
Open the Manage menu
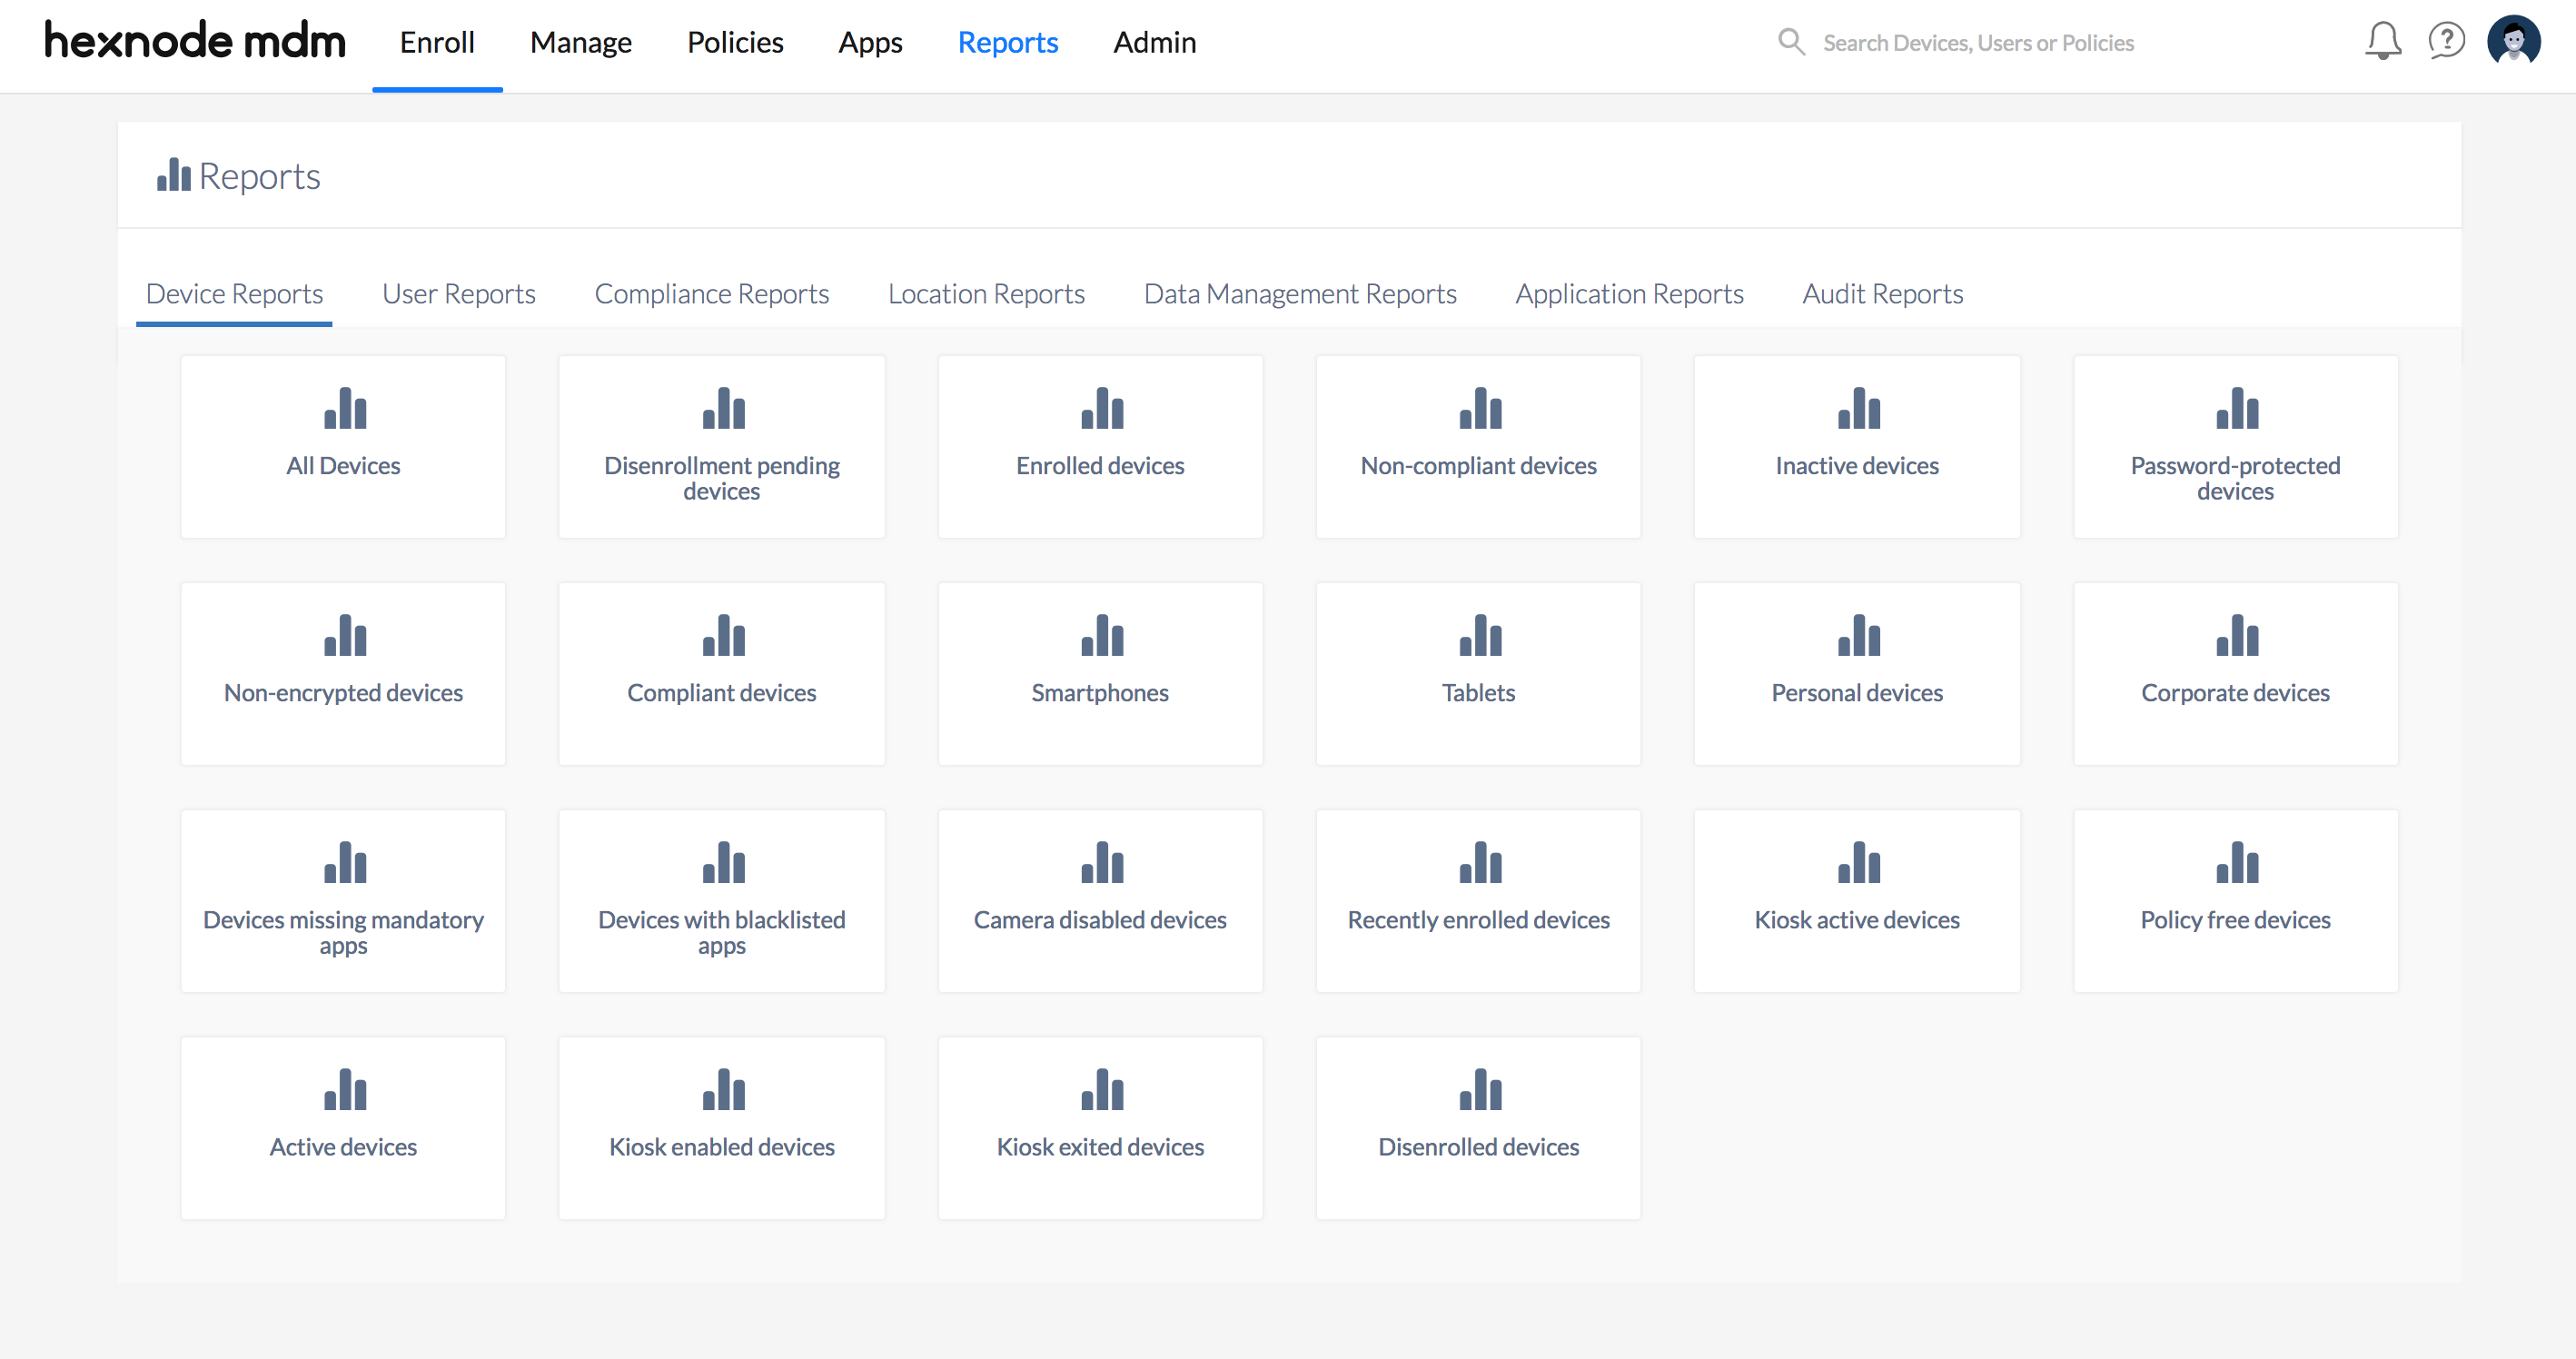pos(580,43)
